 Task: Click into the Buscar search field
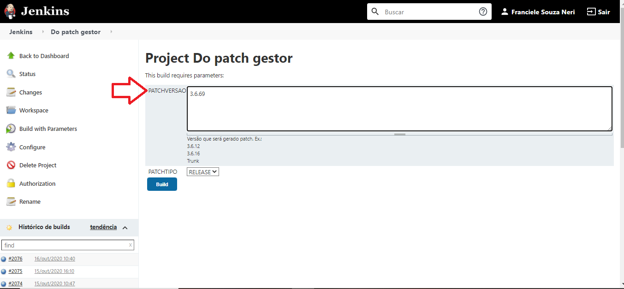click(x=429, y=12)
